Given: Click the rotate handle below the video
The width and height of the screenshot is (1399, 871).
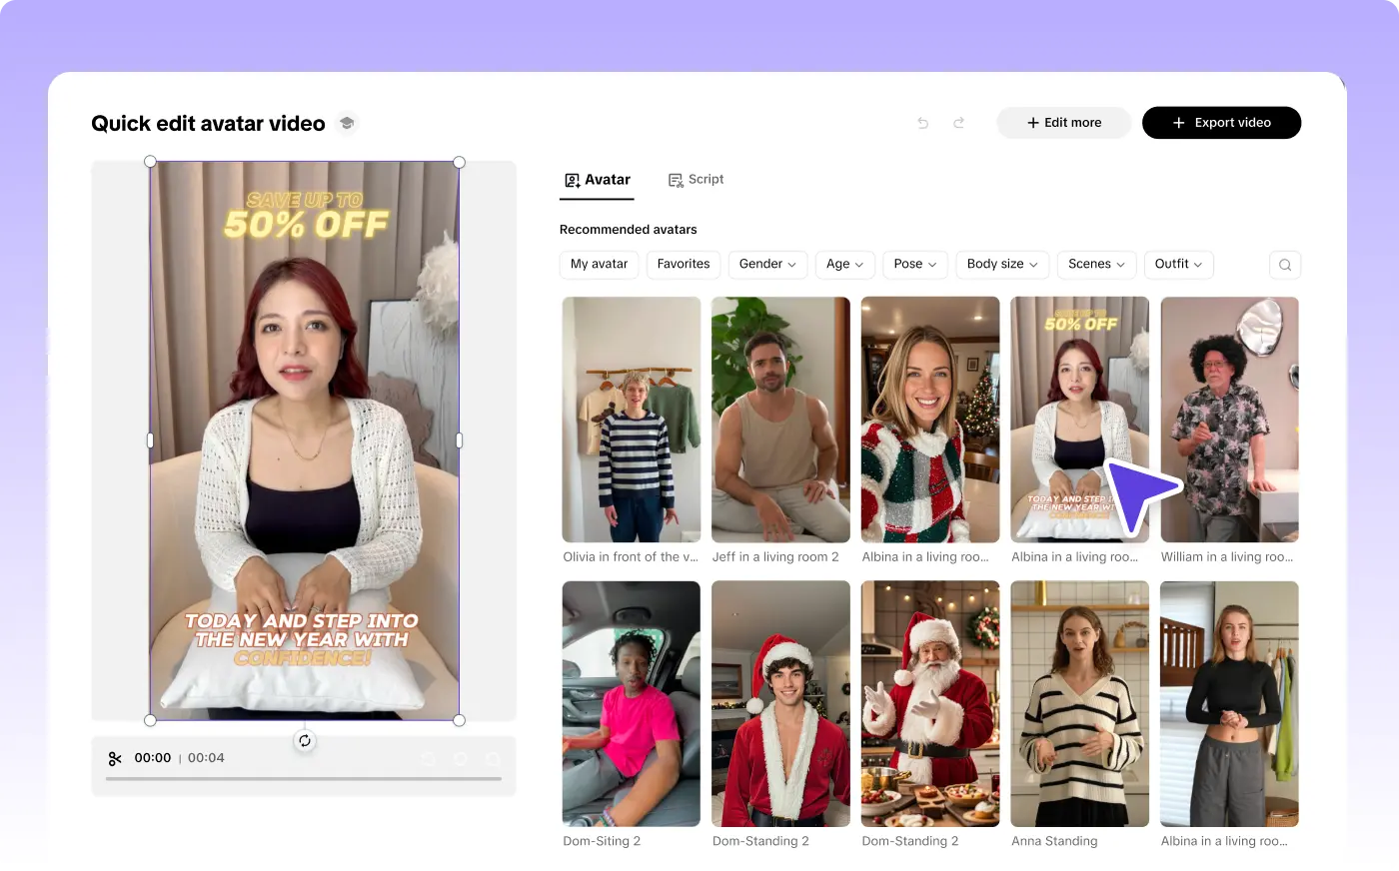Looking at the screenshot, I should pyautogui.click(x=305, y=741).
